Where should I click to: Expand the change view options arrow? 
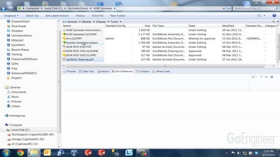pyautogui.click(x=264, y=16)
